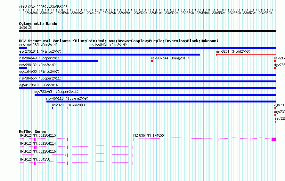
Task: Select the nsv1008431 (Coe2014) variant bar label
Action: [x=108, y=45]
